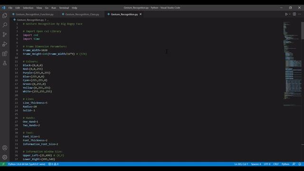The image size is (304, 171).
Task: Click the Black=(0,0,0) line
Action: [x=33, y=66]
